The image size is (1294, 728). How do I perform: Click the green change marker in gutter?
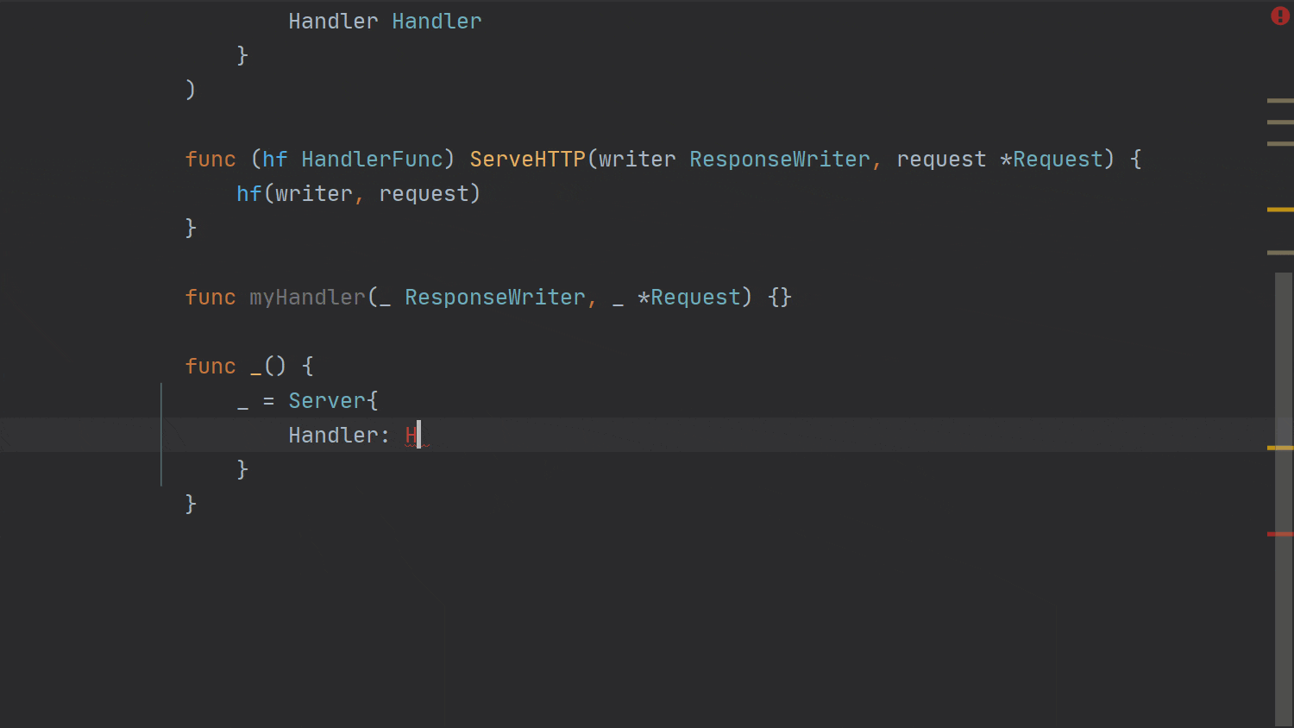tap(161, 435)
